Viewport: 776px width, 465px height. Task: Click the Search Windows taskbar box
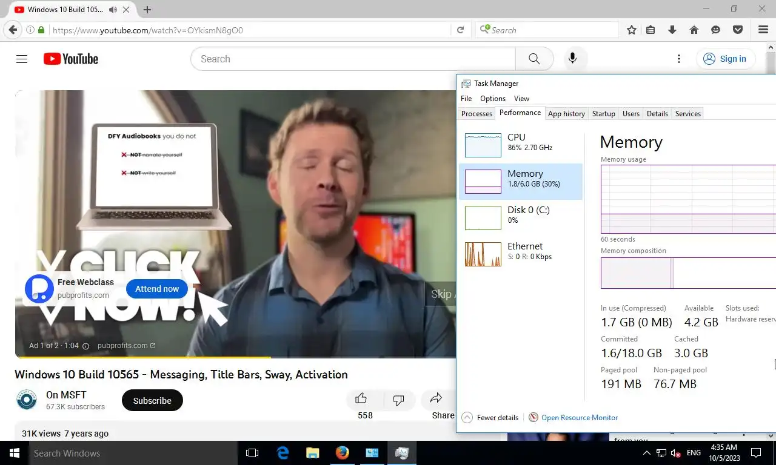click(133, 453)
